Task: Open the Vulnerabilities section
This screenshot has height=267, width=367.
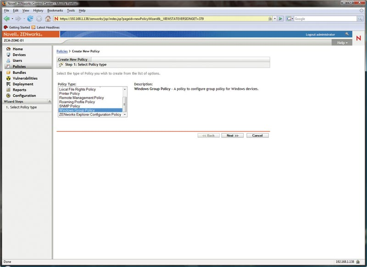Action: [x=25, y=78]
